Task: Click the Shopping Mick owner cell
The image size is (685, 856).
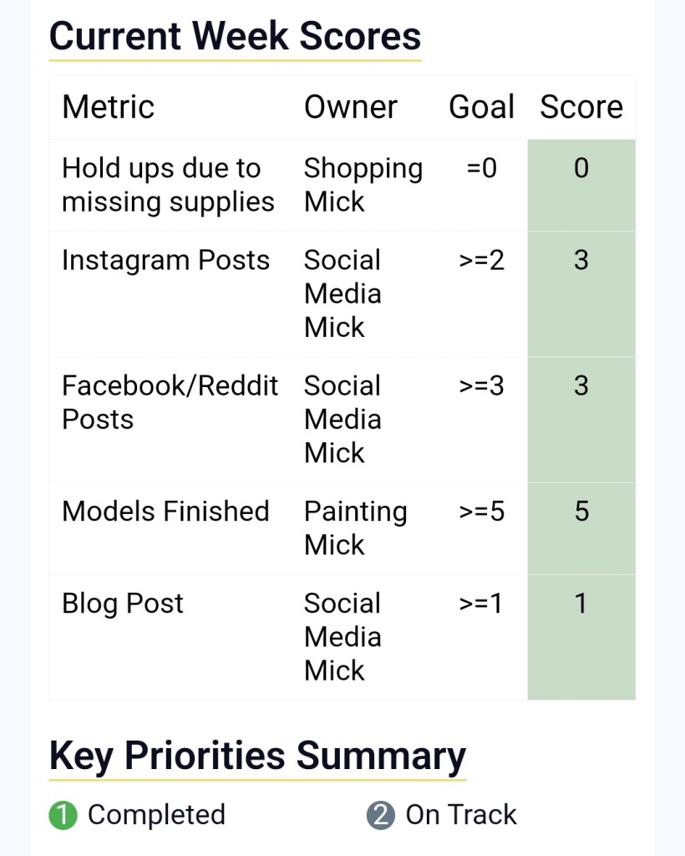Action: (363, 185)
